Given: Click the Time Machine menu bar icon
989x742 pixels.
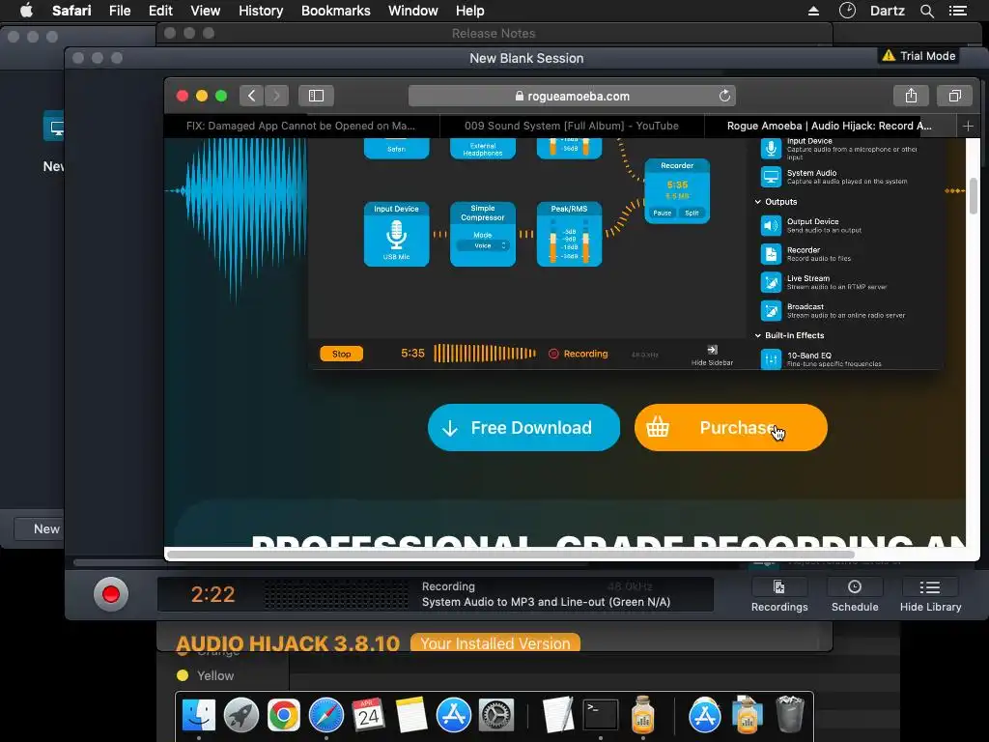Looking at the screenshot, I should (x=847, y=11).
